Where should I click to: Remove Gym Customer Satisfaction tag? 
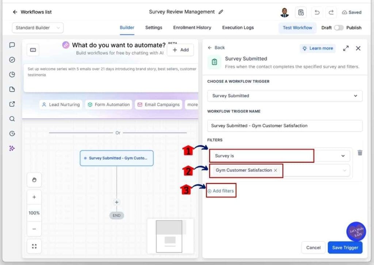[275, 170]
